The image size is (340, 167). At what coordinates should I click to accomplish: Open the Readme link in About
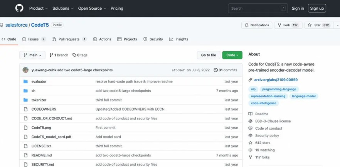click(x=258, y=114)
